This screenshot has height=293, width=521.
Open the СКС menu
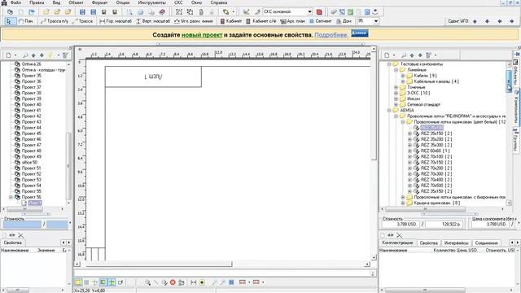pos(178,2)
